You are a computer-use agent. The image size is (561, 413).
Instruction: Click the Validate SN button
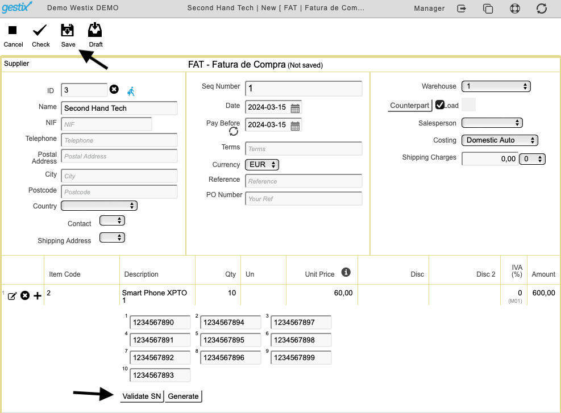[x=142, y=396]
